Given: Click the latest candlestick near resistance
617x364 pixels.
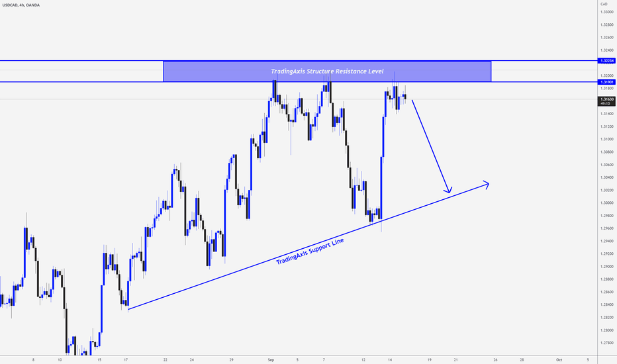Looking at the screenshot, I should tap(404, 95).
